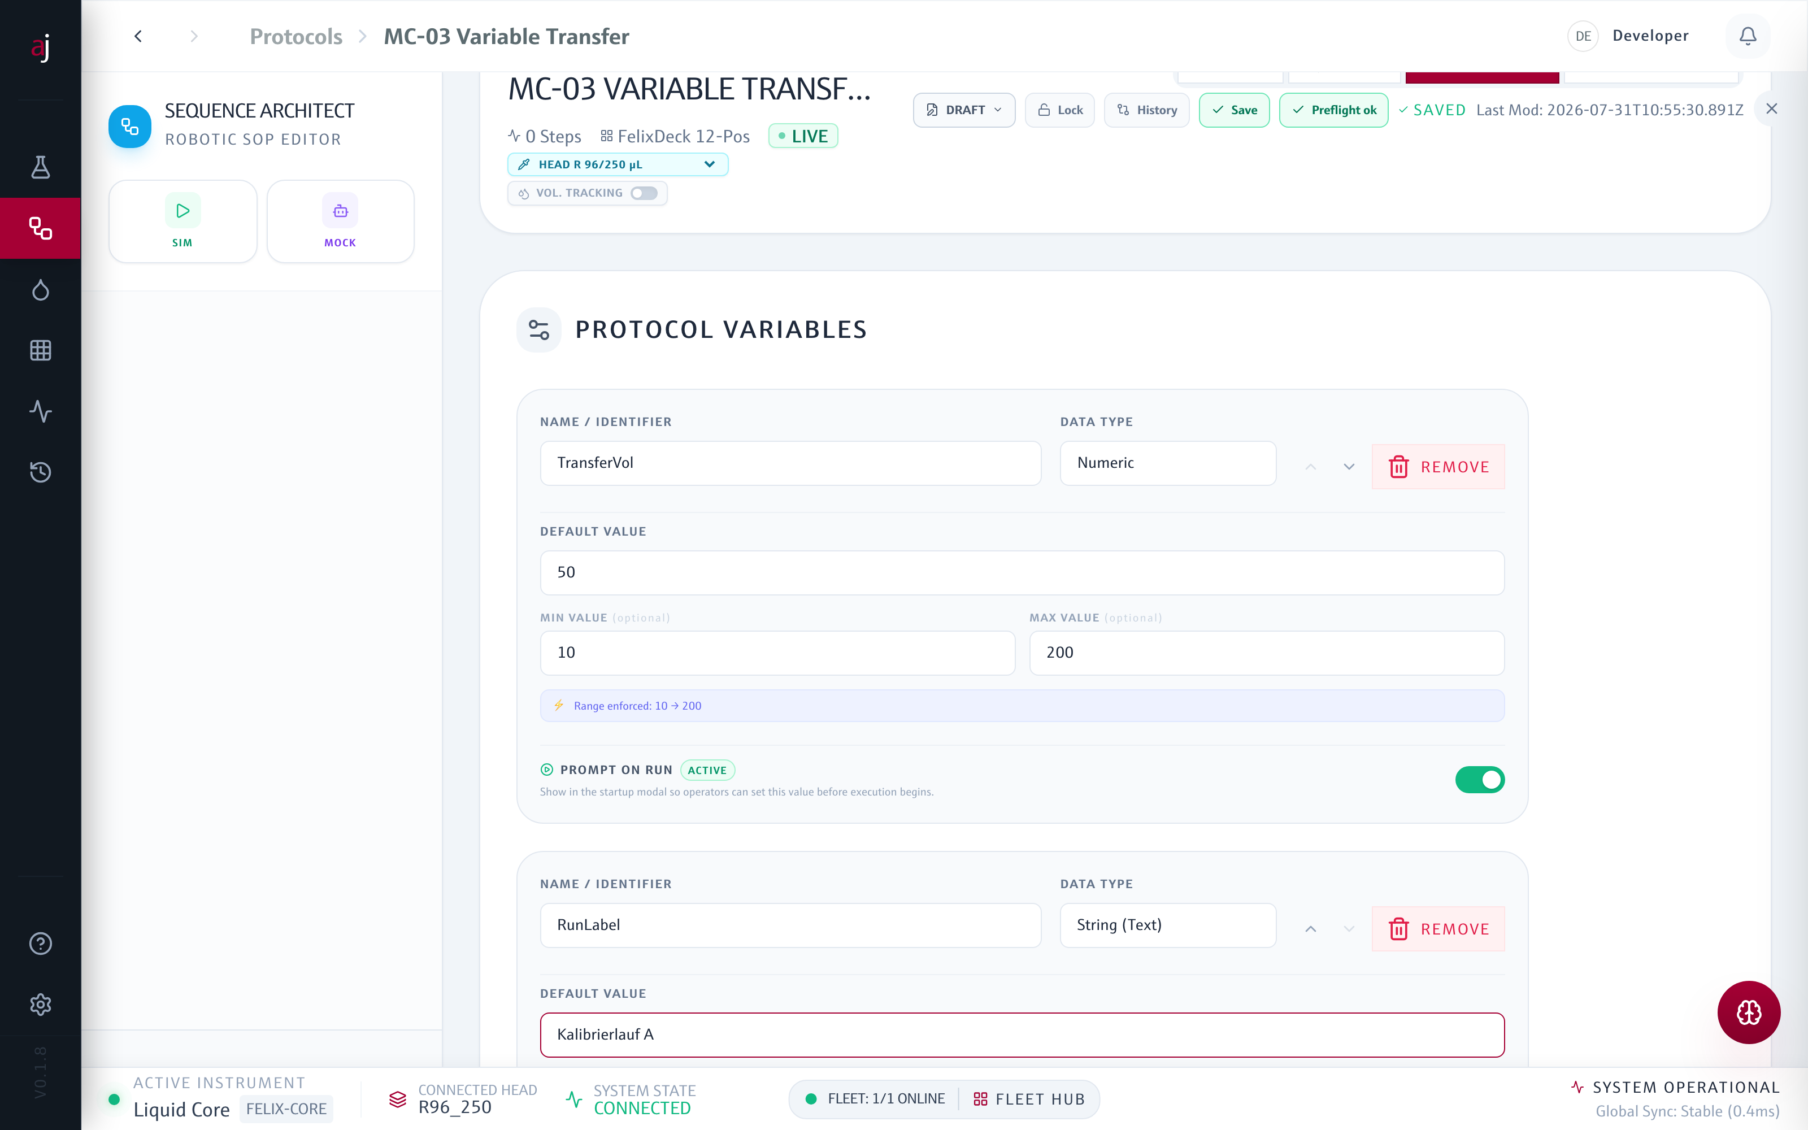Open the activity pulse icon in the sidebar
The height and width of the screenshot is (1130, 1808).
pos(40,411)
